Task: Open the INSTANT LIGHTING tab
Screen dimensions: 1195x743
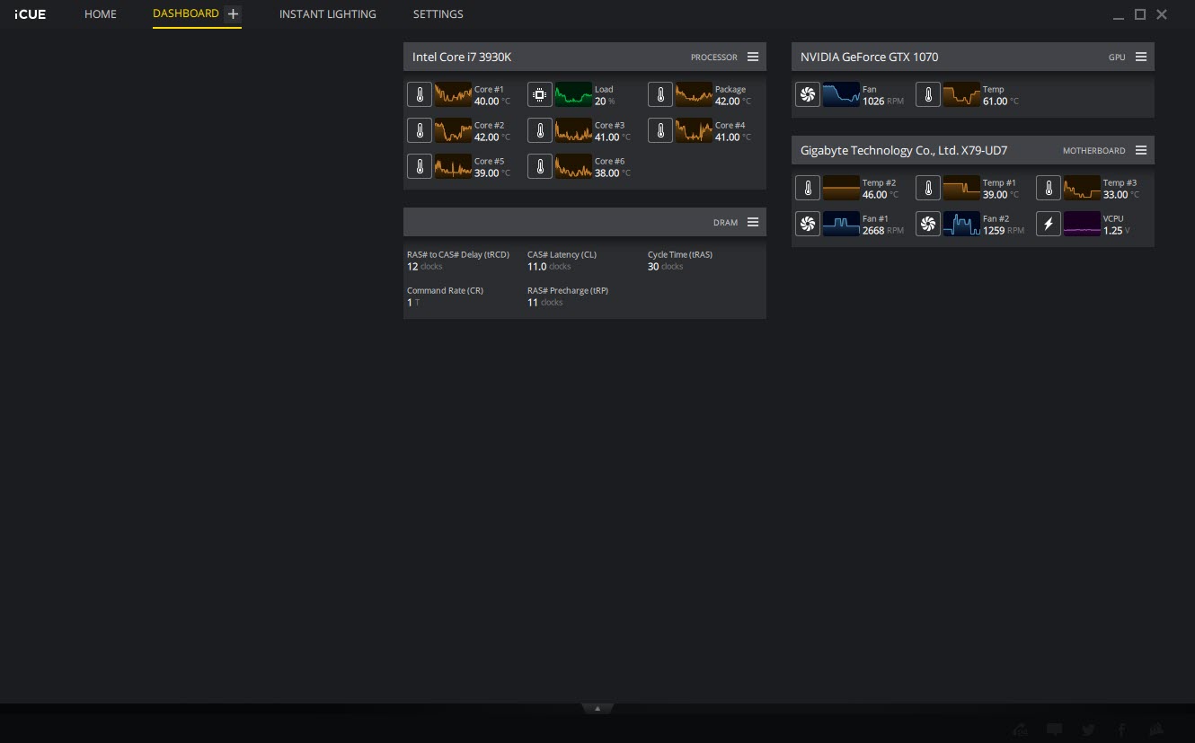Action: (x=328, y=14)
